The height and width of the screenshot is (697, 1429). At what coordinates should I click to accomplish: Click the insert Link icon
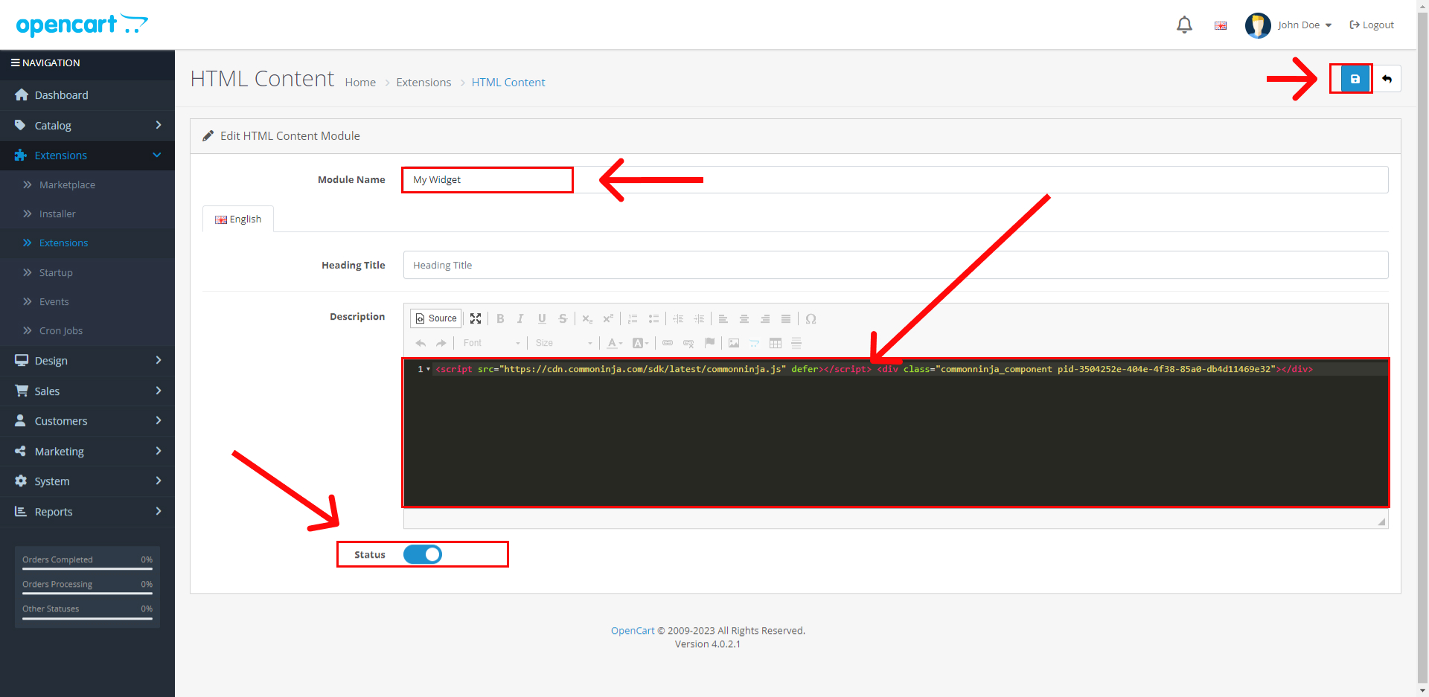pos(668,343)
